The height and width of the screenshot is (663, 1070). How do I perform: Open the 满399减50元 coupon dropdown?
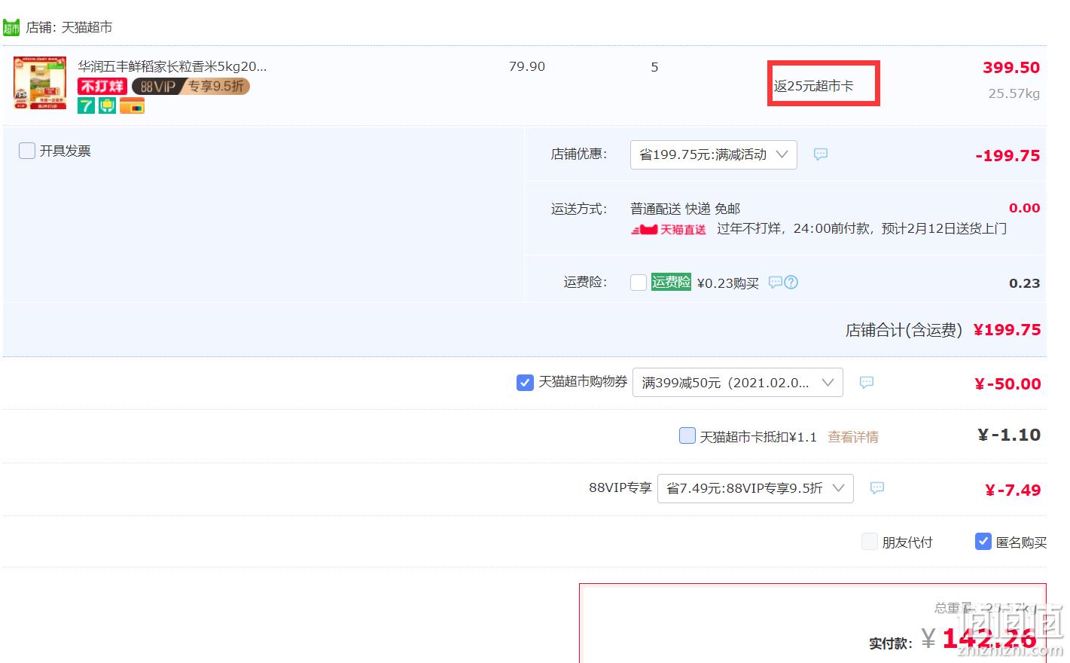tap(738, 383)
